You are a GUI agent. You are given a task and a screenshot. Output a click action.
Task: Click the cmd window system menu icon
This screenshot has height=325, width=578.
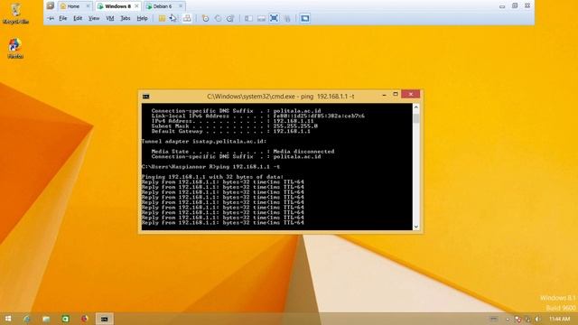146,97
